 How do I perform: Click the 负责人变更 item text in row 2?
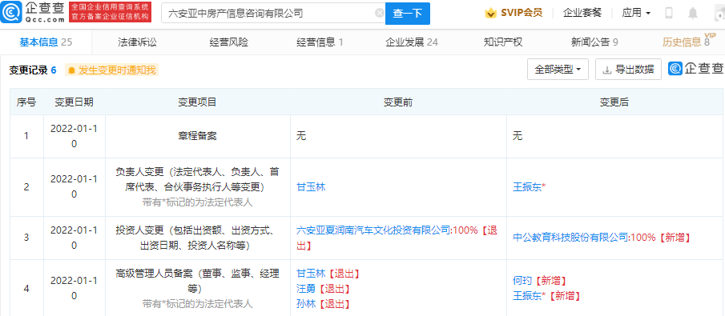click(x=197, y=179)
